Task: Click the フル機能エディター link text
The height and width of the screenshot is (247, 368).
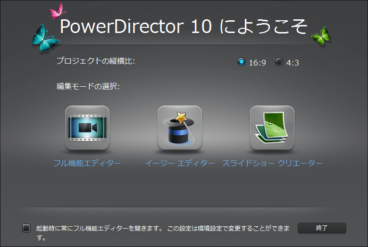Action: tap(87, 163)
